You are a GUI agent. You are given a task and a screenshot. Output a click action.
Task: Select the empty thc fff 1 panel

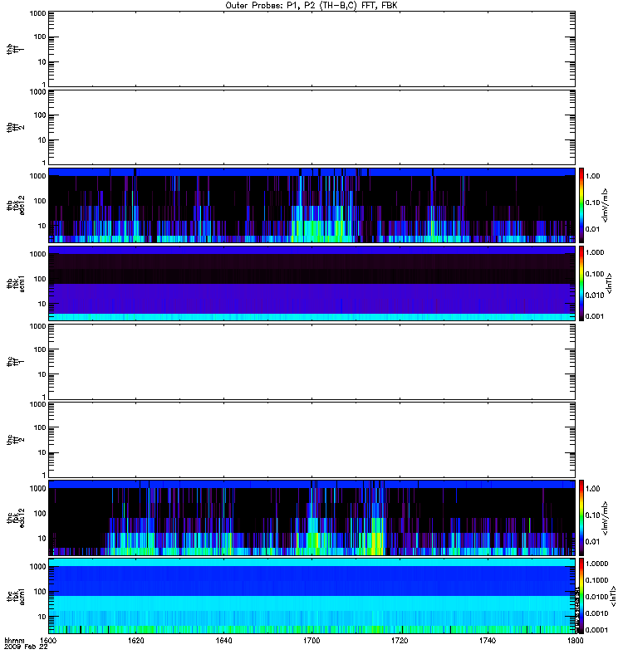[x=311, y=362]
